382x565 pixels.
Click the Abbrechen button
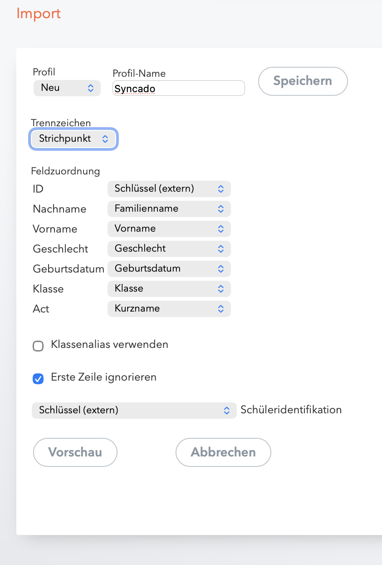click(223, 452)
